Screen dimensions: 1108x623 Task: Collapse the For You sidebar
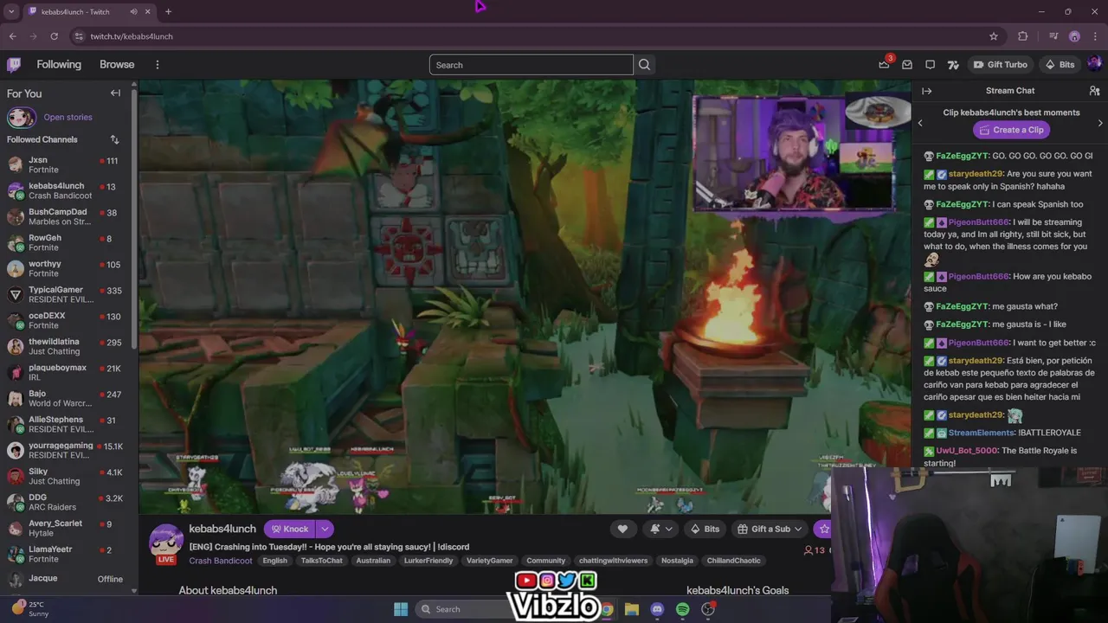pyautogui.click(x=115, y=93)
